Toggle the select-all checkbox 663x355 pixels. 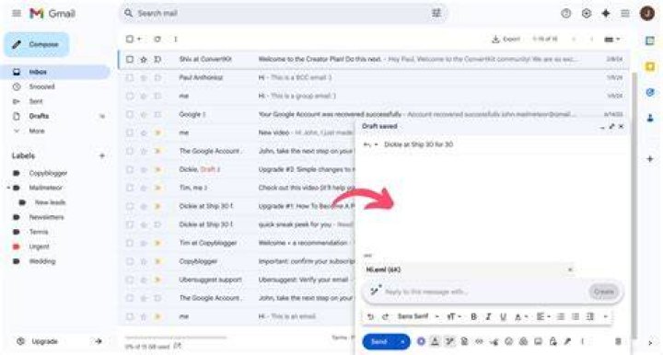pos(130,39)
